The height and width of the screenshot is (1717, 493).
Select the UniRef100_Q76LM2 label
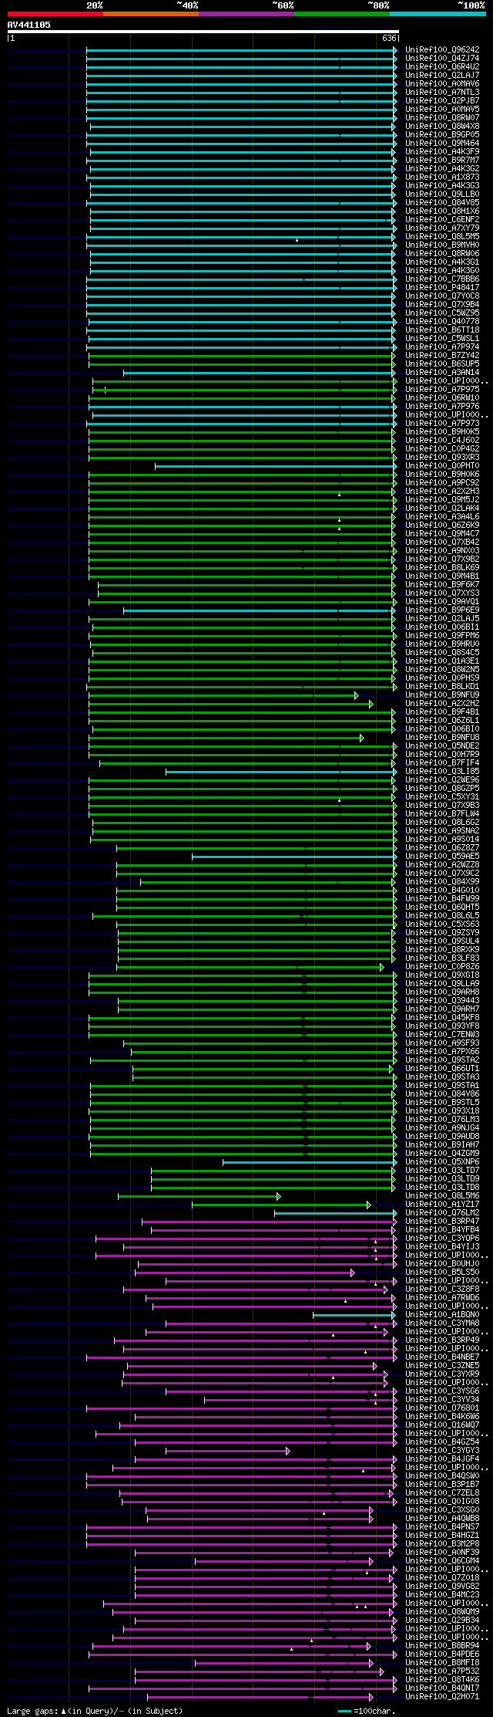(x=442, y=1212)
